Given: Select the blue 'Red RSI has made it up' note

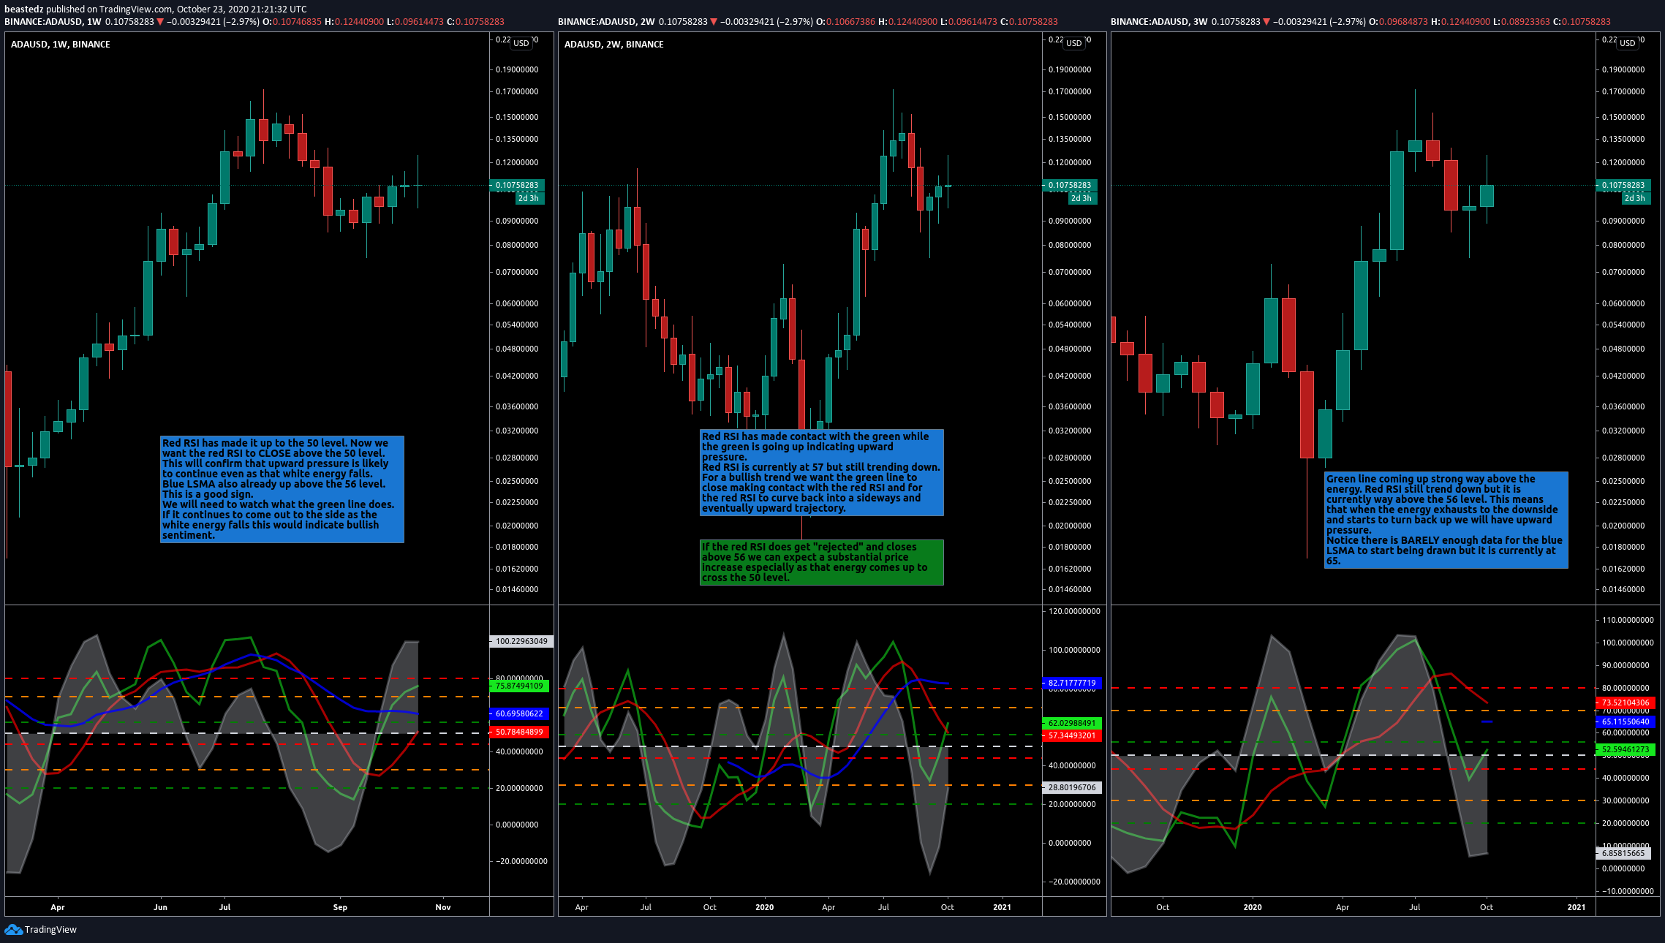Looking at the screenshot, I should tap(282, 489).
